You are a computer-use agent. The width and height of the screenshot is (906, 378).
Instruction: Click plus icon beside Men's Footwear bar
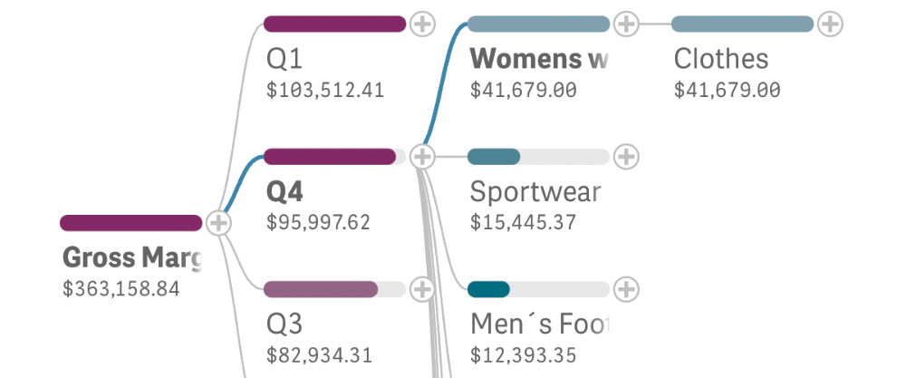(x=626, y=289)
